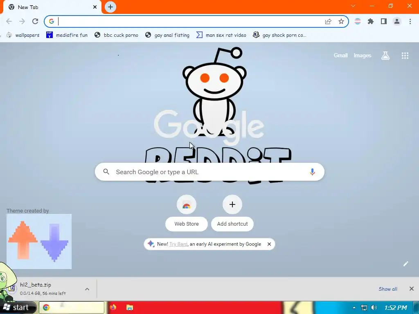Open the Search Labs flask icon
419x314 pixels.
click(385, 56)
